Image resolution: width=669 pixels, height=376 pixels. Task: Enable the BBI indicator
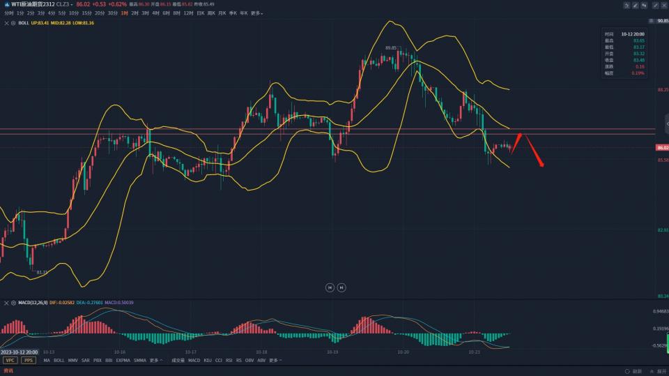click(109, 361)
